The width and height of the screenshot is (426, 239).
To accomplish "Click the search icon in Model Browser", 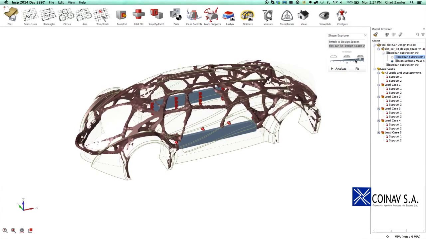I will 418,35.
